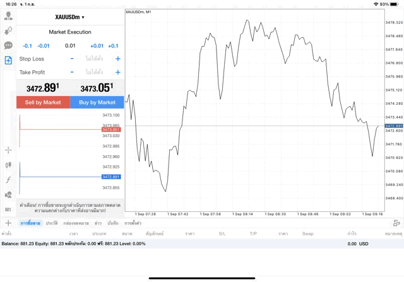Image resolution: width=404 pixels, height=282 pixels.
Task: Open the indicators function icon
Action: 8,180
